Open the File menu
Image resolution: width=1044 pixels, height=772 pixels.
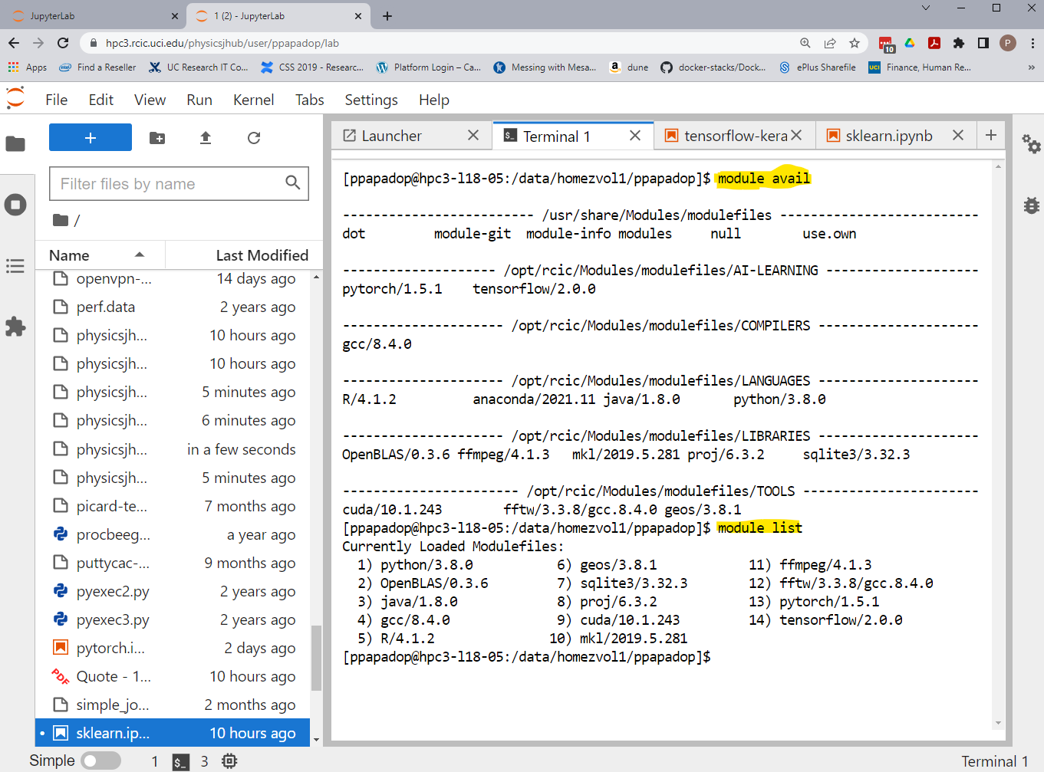click(57, 100)
